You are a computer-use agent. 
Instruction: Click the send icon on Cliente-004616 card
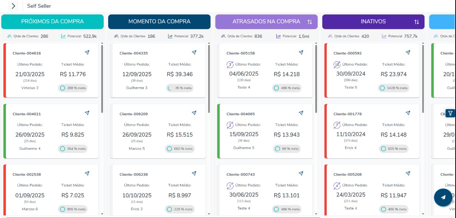click(86, 52)
